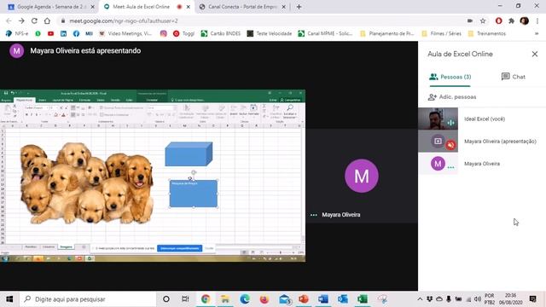The image size is (546, 307).
Task: Go forward in browser history
Action: (21, 20)
